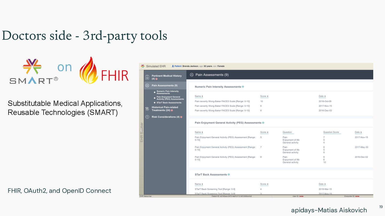This screenshot has height=216, width=385.
Task: Open Historical Pain-related Treatments (24) in sidebar
Action: [x=165, y=109]
